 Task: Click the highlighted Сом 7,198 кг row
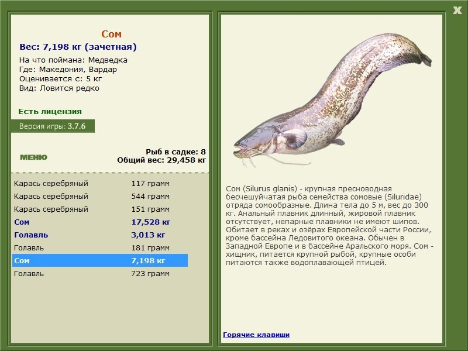coord(100,260)
